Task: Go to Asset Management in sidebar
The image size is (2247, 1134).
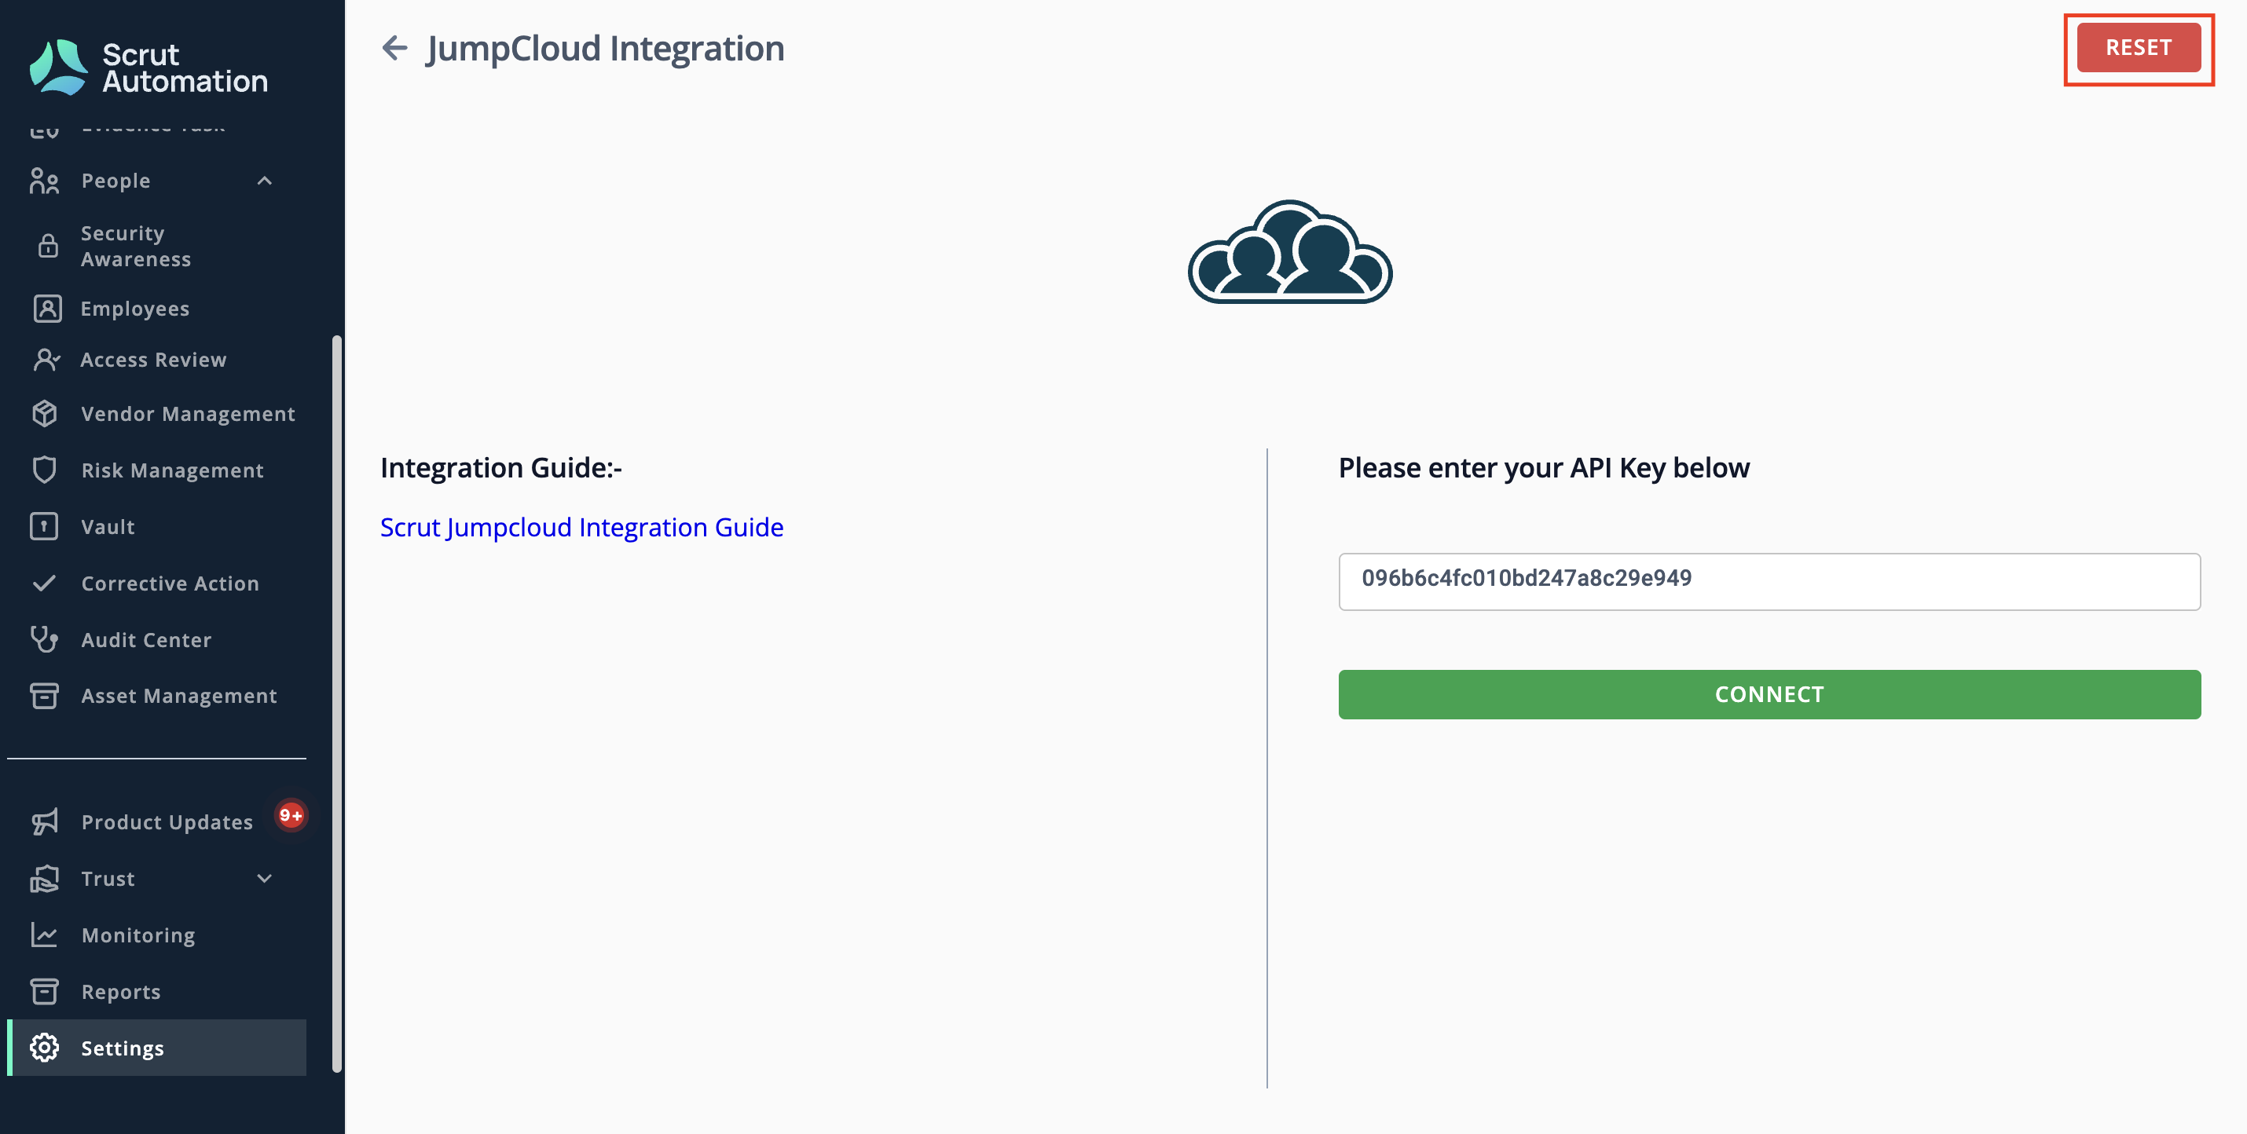Action: tap(179, 696)
